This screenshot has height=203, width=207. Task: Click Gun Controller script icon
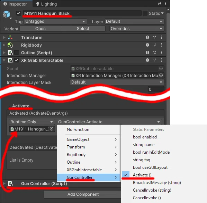(10, 183)
